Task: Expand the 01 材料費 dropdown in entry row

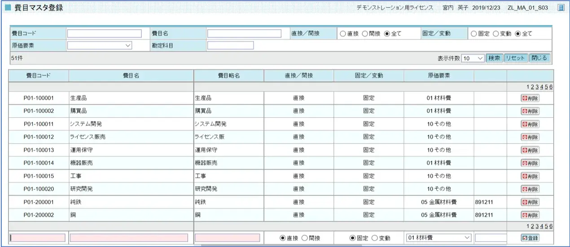Action: click(x=438, y=238)
